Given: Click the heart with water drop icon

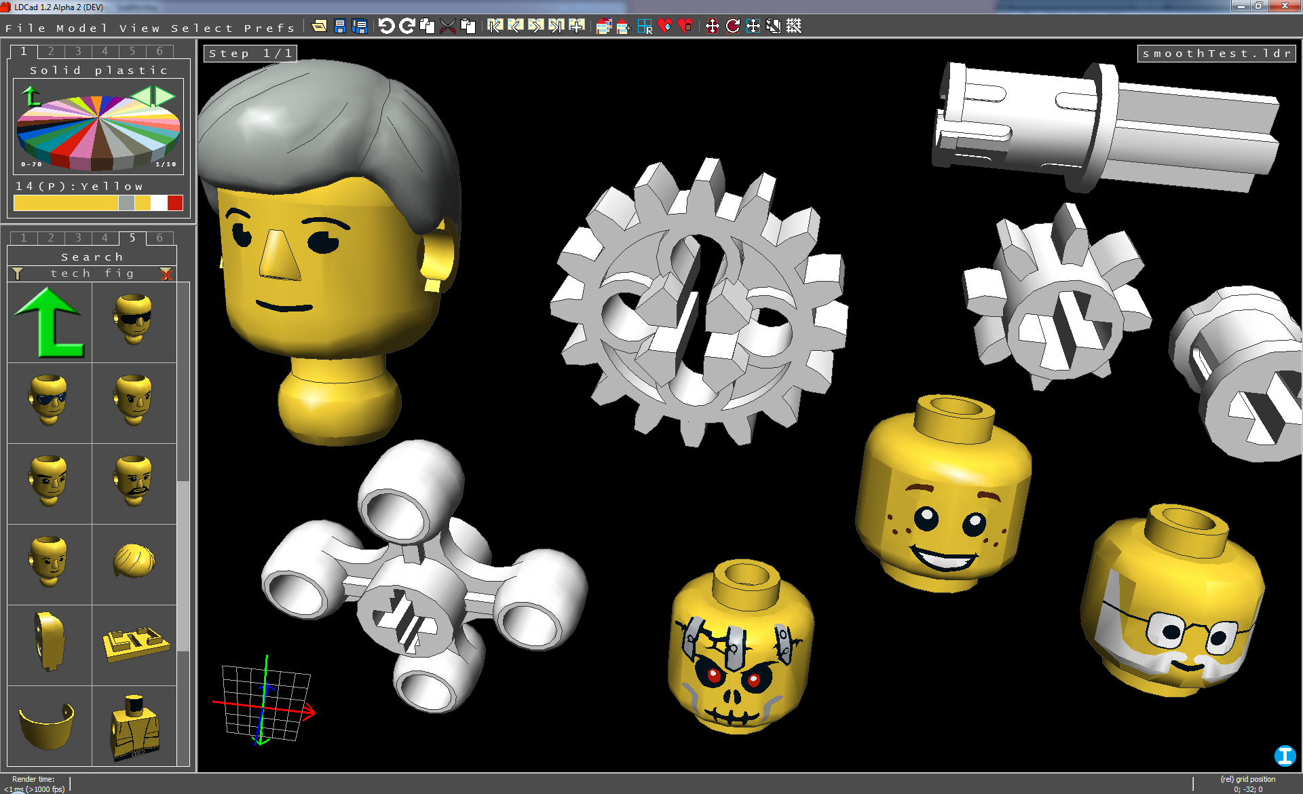Looking at the screenshot, I should [665, 26].
